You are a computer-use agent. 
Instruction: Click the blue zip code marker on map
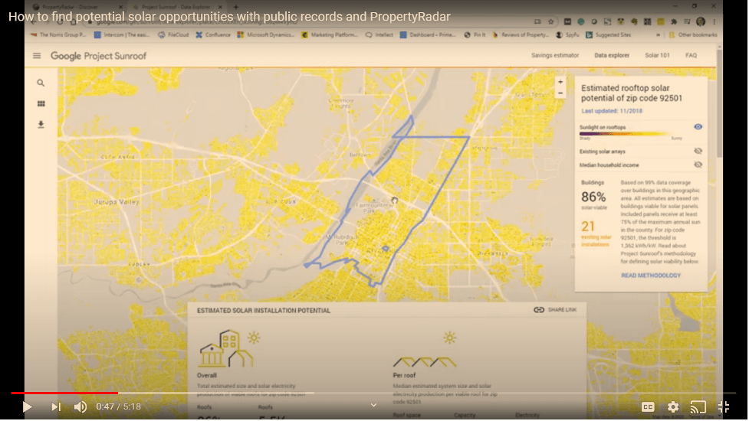(x=386, y=249)
